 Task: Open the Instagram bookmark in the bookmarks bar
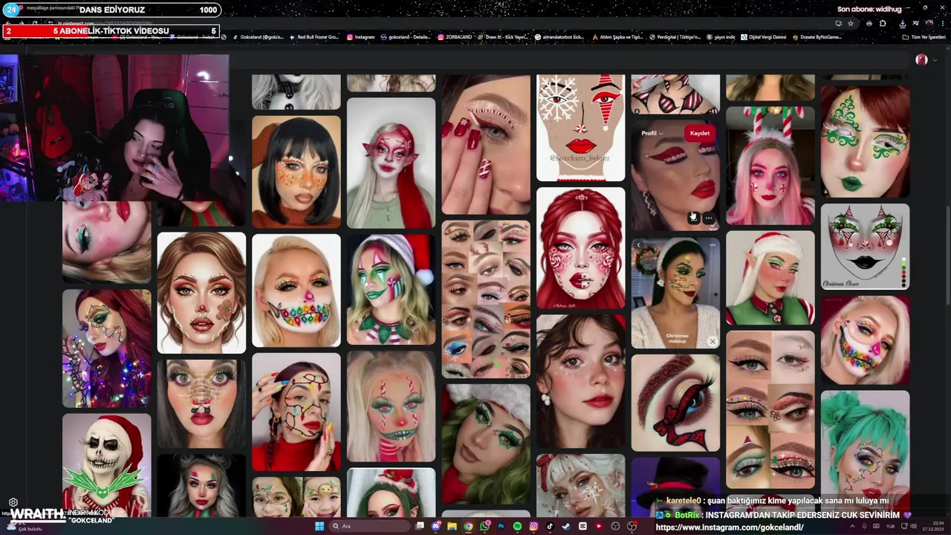[360, 37]
